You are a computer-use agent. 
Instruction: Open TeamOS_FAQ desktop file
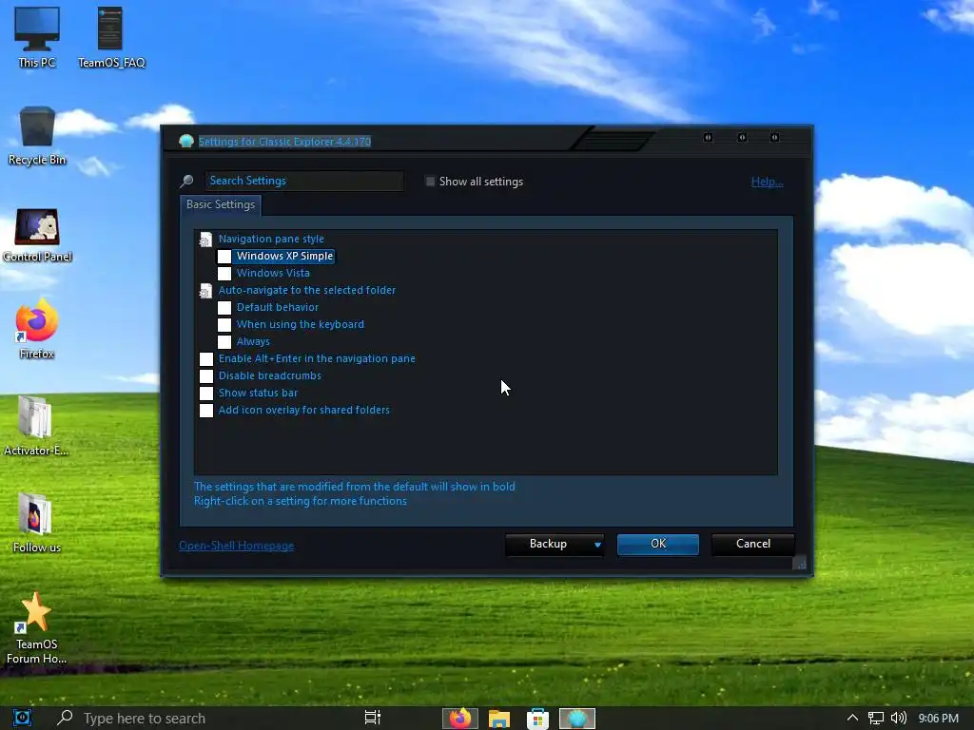click(x=110, y=37)
